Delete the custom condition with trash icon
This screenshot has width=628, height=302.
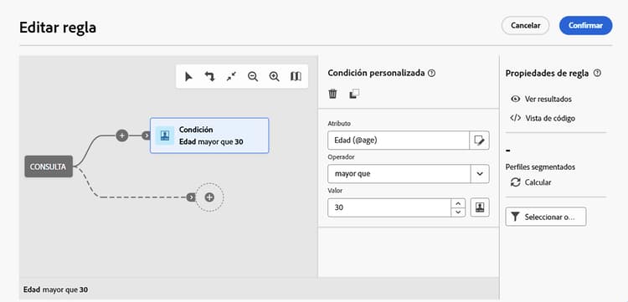coord(332,94)
